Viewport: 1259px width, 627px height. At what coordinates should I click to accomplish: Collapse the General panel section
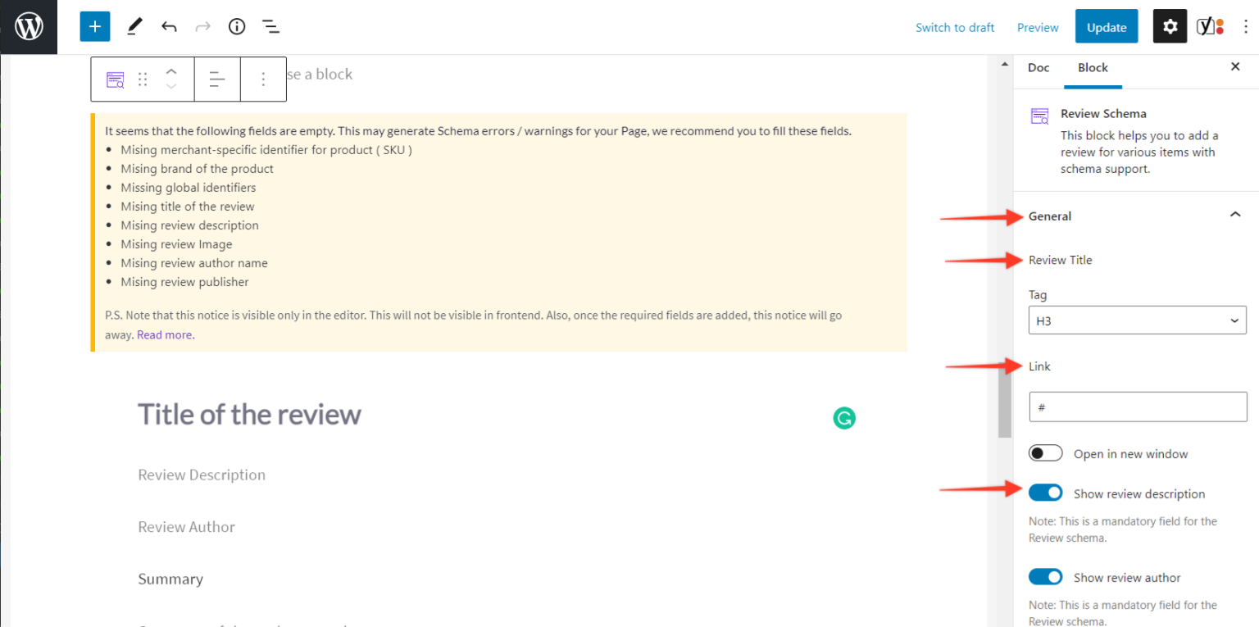pos(1234,216)
